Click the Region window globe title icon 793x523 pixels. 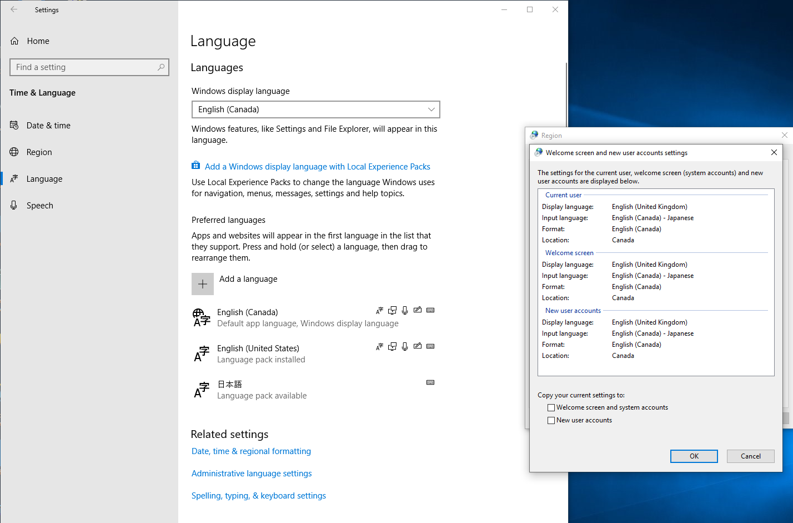[x=534, y=135]
